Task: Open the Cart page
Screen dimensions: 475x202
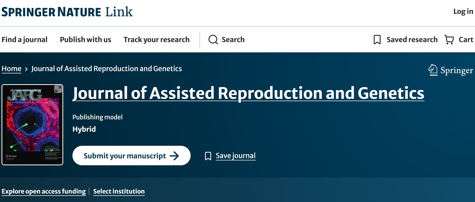Action: [459, 40]
